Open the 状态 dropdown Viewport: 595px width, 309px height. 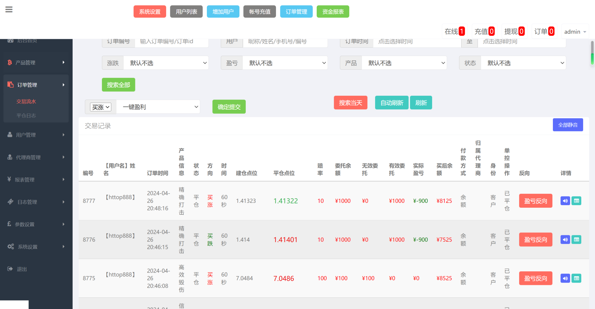pyautogui.click(x=523, y=63)
